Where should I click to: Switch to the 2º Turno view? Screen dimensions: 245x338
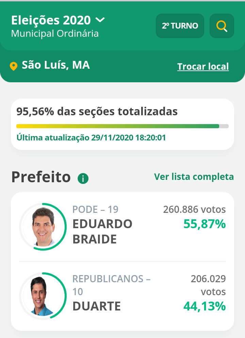point(180,26)
